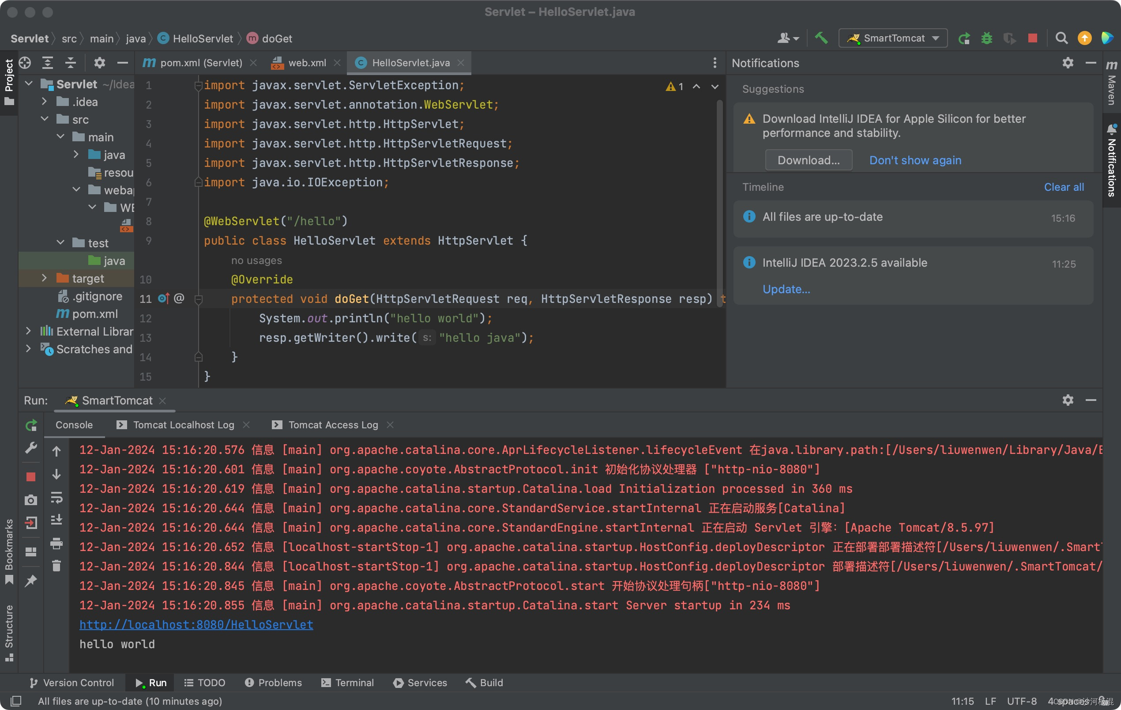Open the localhost:8080/HelloServlet link
Screen dimensions: 1121x710
tap(196, 624)
